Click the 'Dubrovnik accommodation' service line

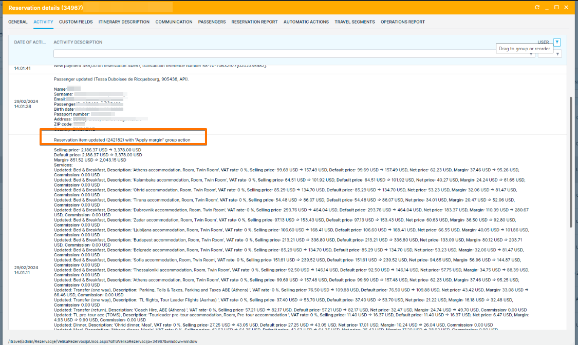[291, 213]
